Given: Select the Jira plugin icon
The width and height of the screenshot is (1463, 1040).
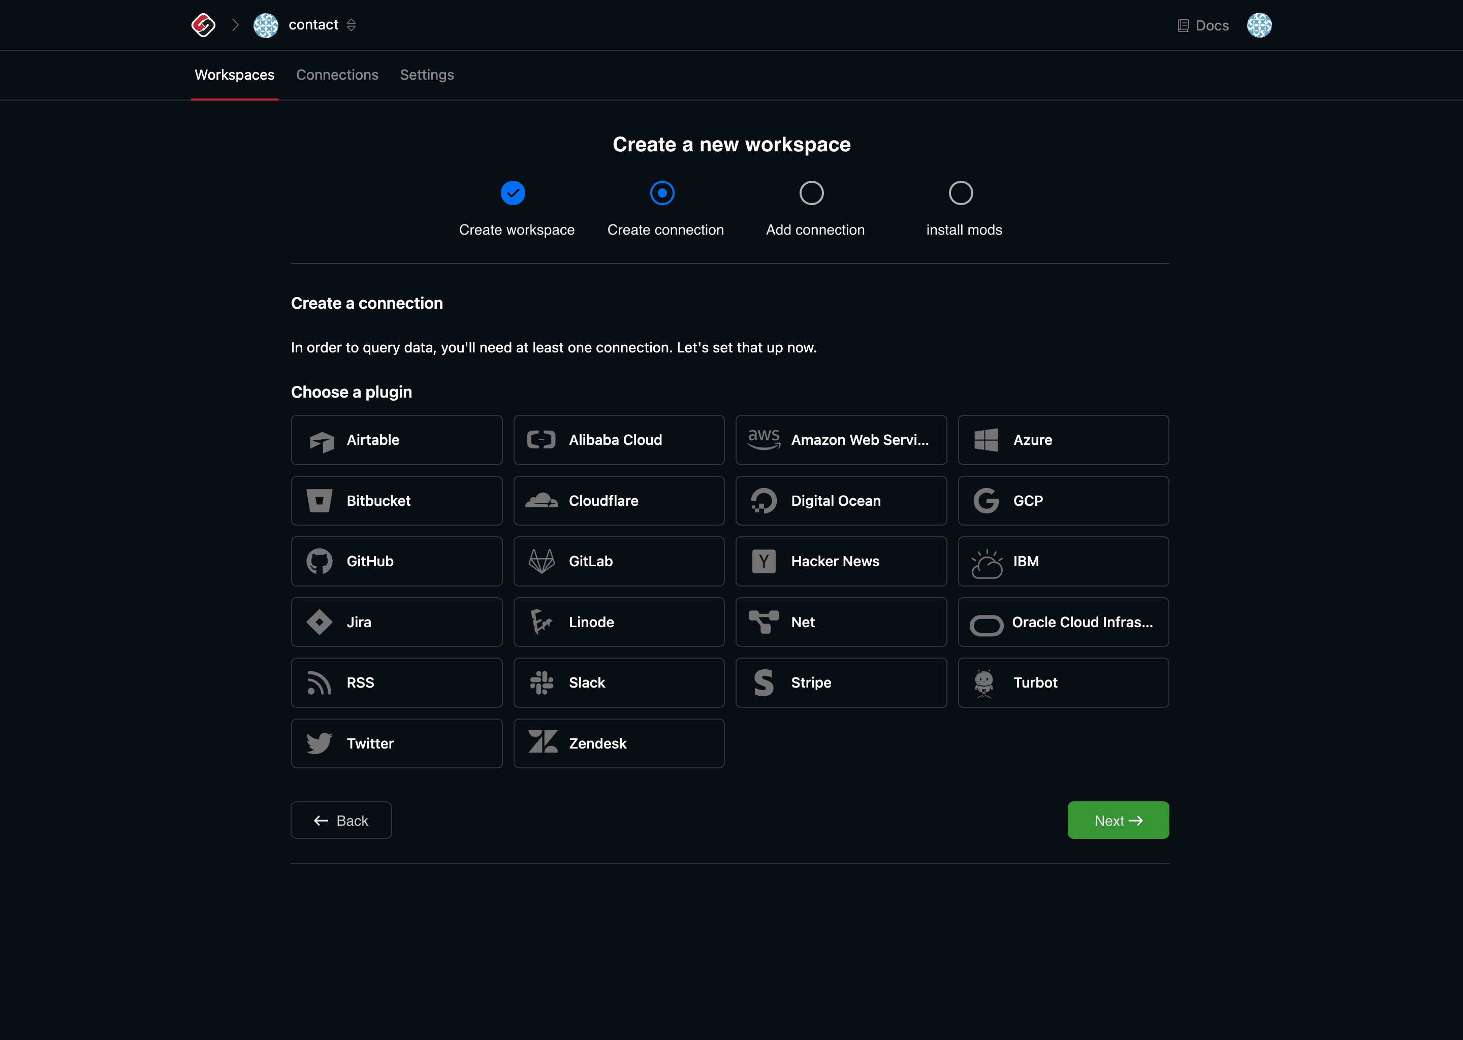Looking at the screenshot, I should [x=320, y=621].
